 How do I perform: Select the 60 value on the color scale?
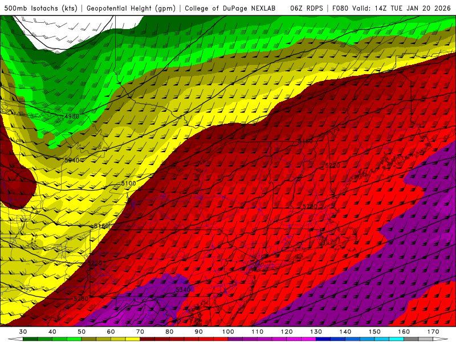pyautogui.click(x=111, y=332)
